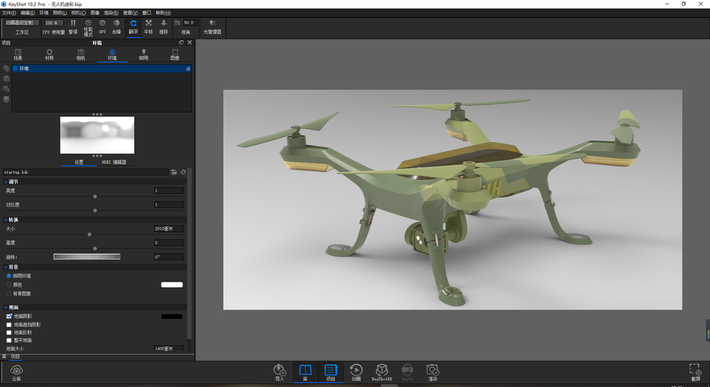This screenshot has width=710, height=387.
Task: Collapse the 地面 ground section
Action: (x=6, y=308)
